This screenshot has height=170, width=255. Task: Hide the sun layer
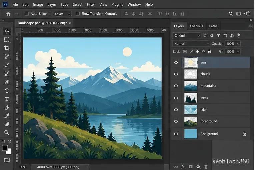(176, 62)
